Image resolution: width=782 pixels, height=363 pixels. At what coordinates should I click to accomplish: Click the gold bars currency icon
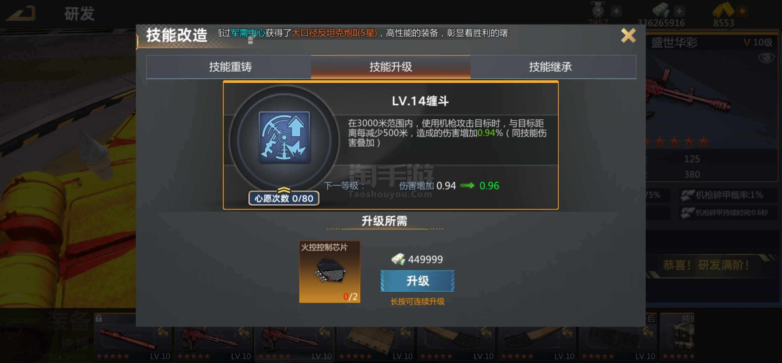pyautogui.click(x=723, y=10)
